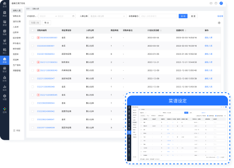Click the table column settings gear icon
Image resolution: width=234 pixels, height=168 pixels.
coord(219,23)
